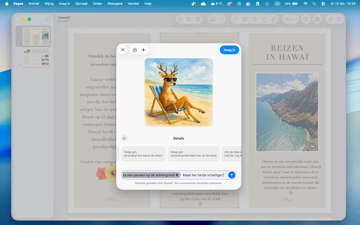Close the image generation dialog
Screen dimensions: 360x225
[x=123, y=50]
